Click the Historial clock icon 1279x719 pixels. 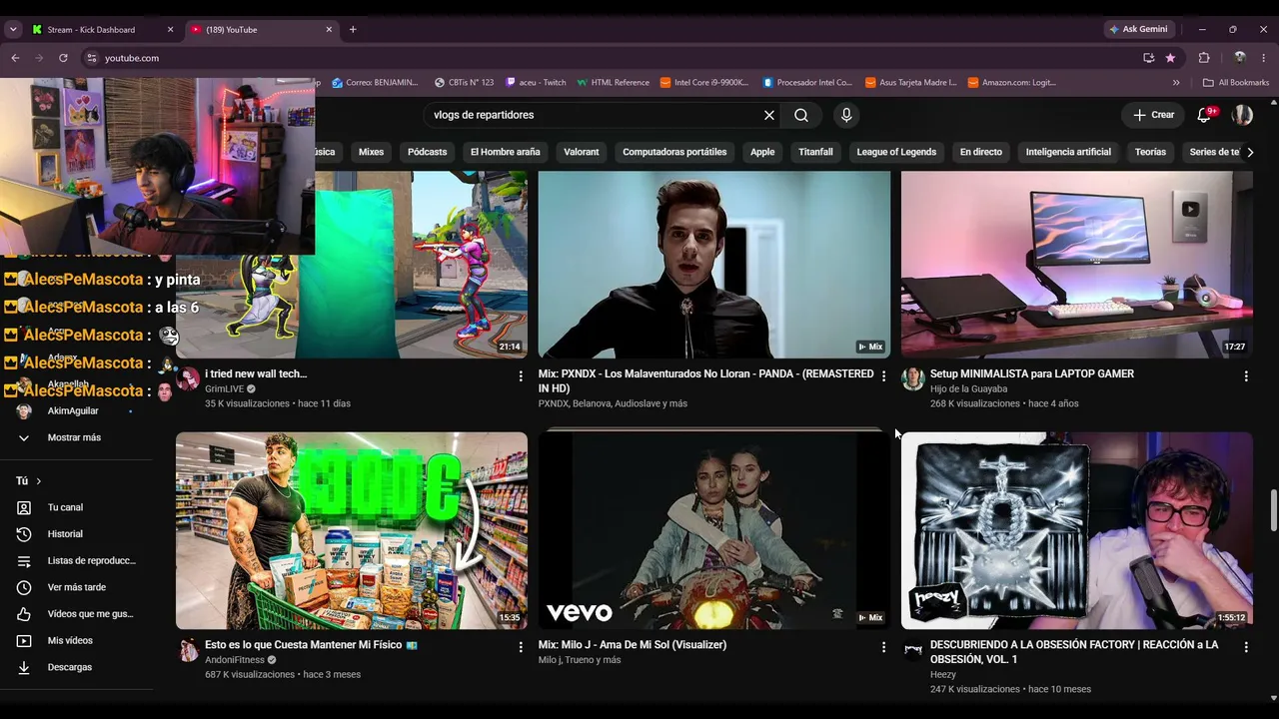point(24,534)
